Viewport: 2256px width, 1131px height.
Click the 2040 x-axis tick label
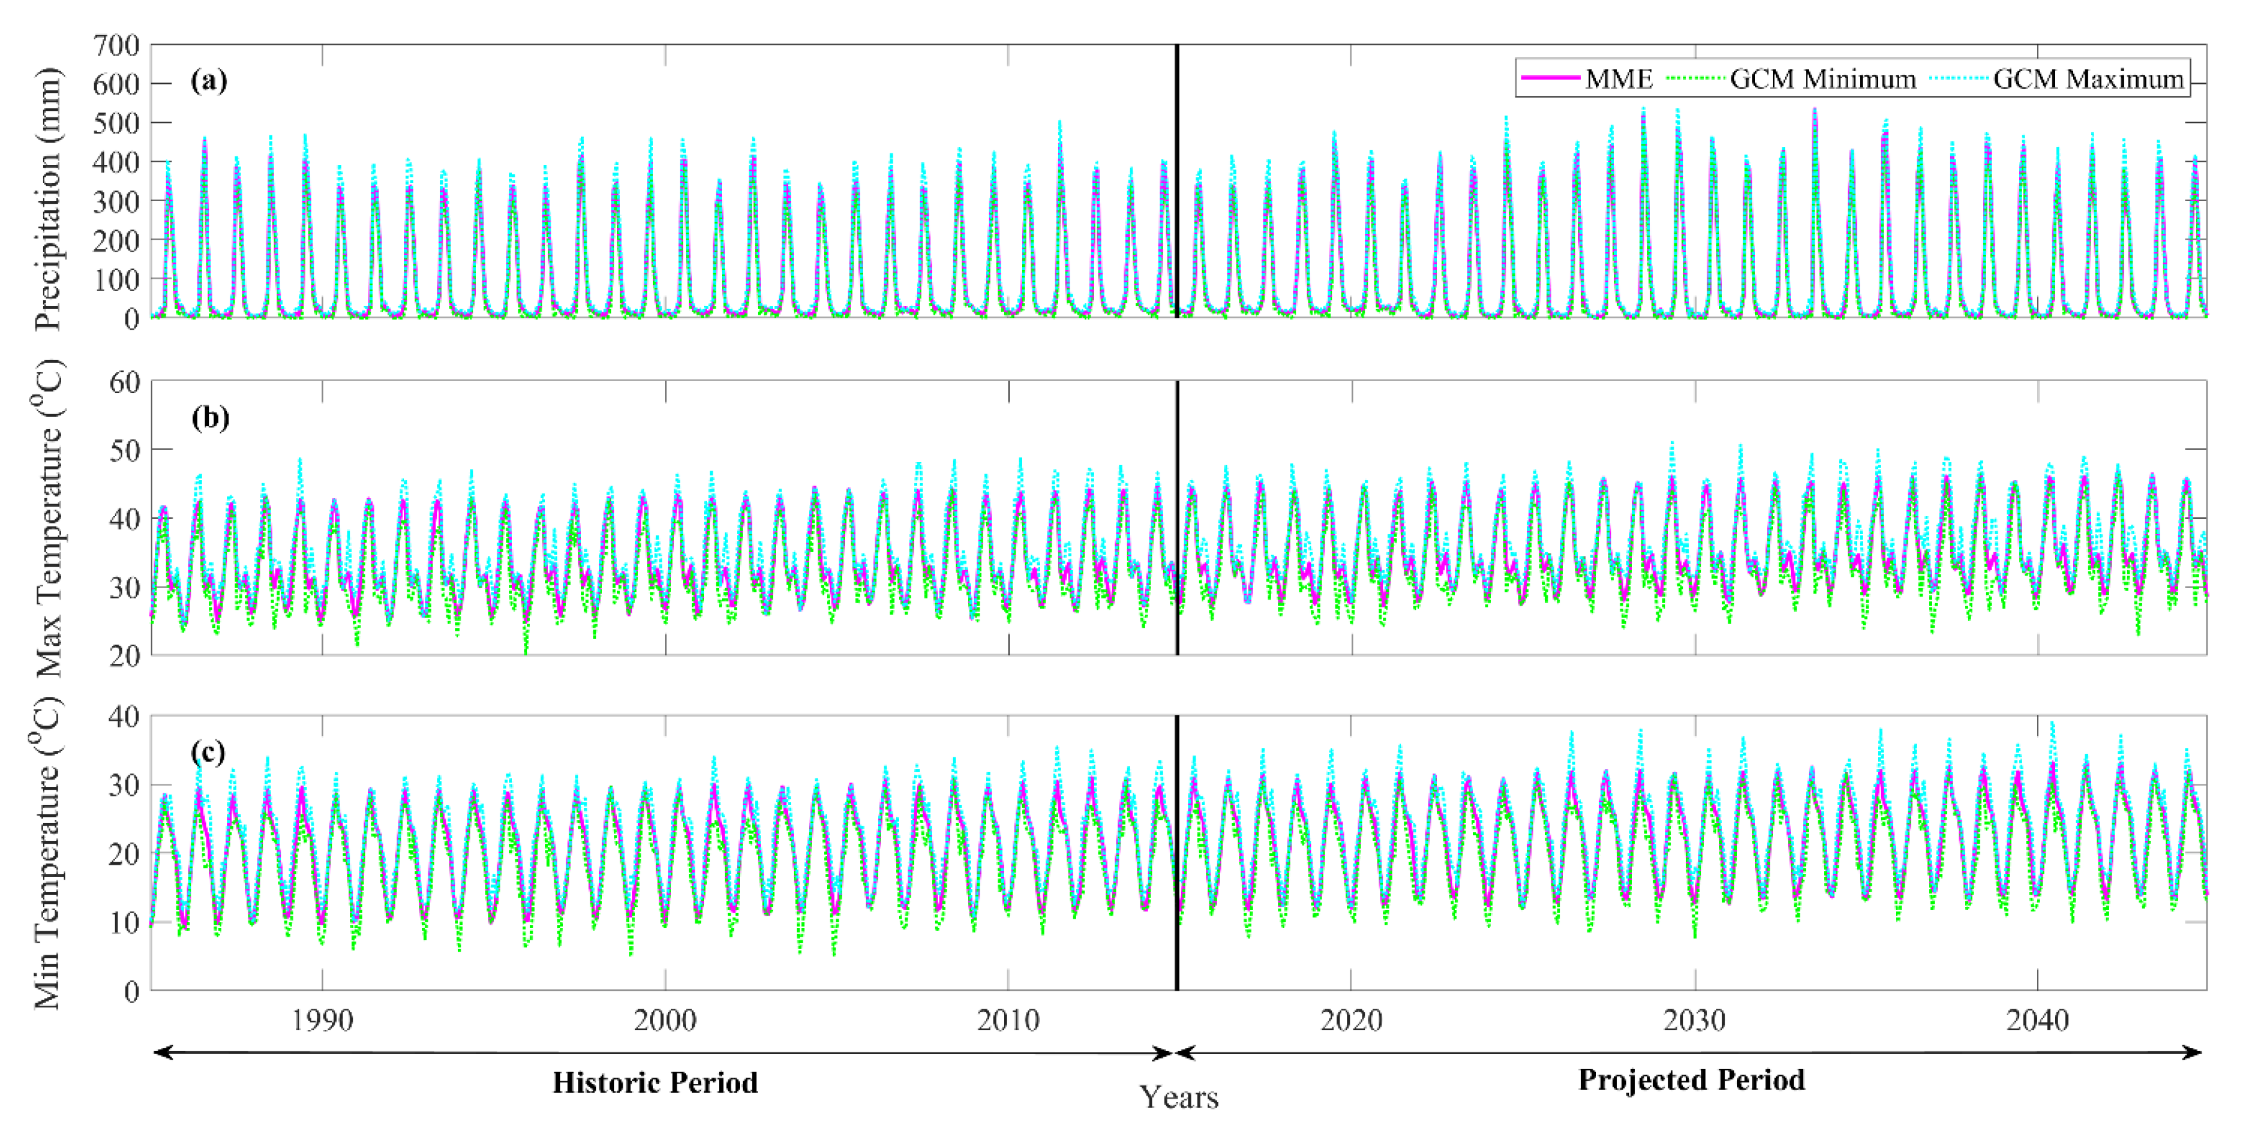pyautogui.click(x=2037, y=1020)
